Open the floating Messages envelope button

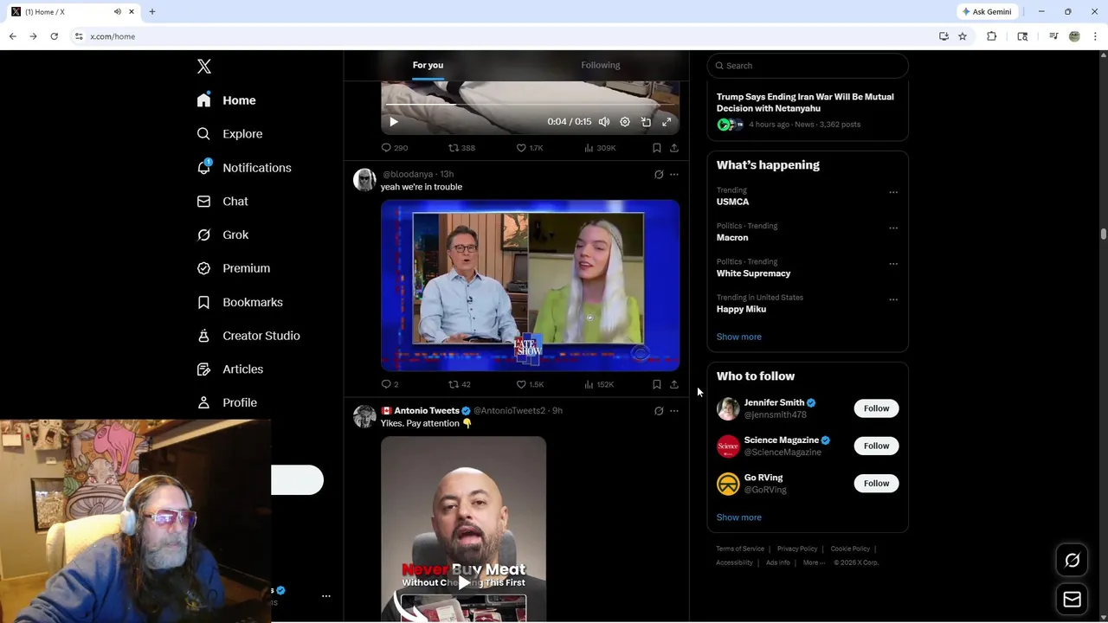pyautogui.click(x=1072, y=599)
